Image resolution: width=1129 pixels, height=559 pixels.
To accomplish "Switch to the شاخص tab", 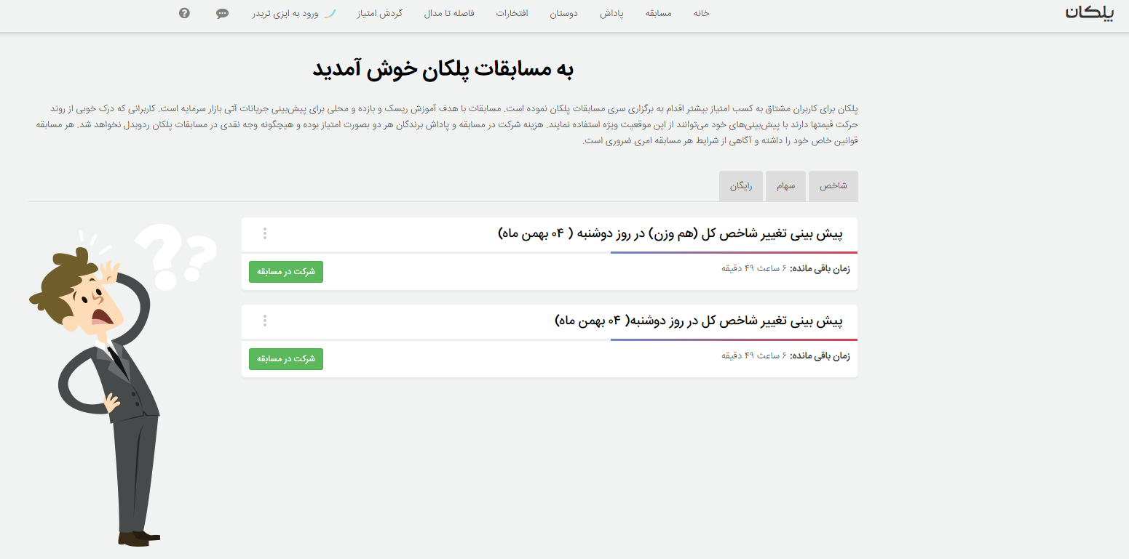I will coord(833,186).
